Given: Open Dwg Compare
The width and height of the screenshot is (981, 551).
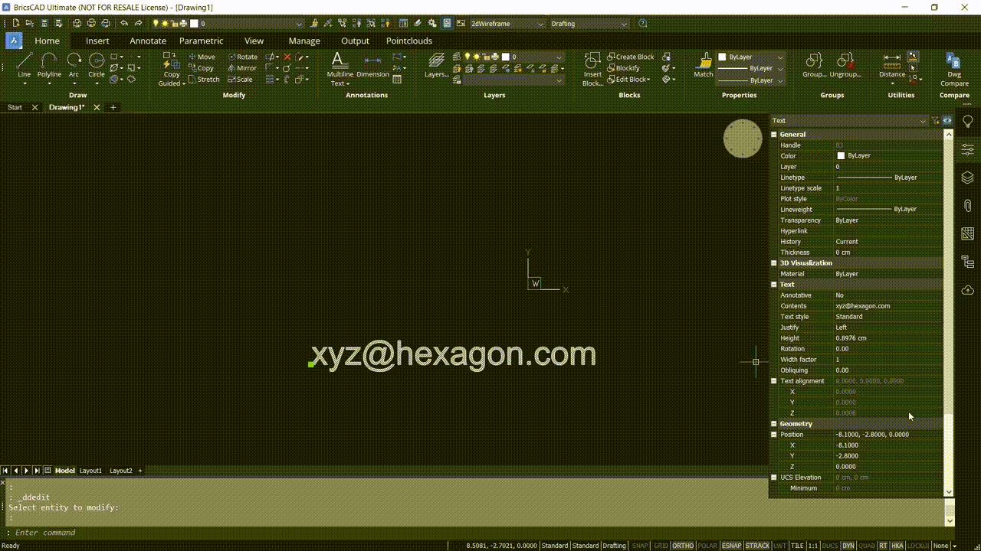Looking at the screenshot, I should [x=954, y=69].
